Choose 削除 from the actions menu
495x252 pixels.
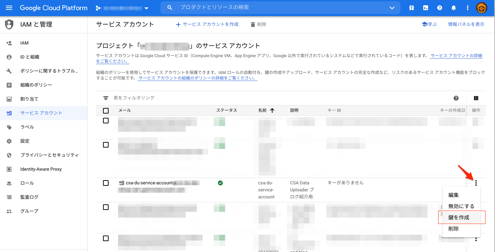tap(461, 229)
